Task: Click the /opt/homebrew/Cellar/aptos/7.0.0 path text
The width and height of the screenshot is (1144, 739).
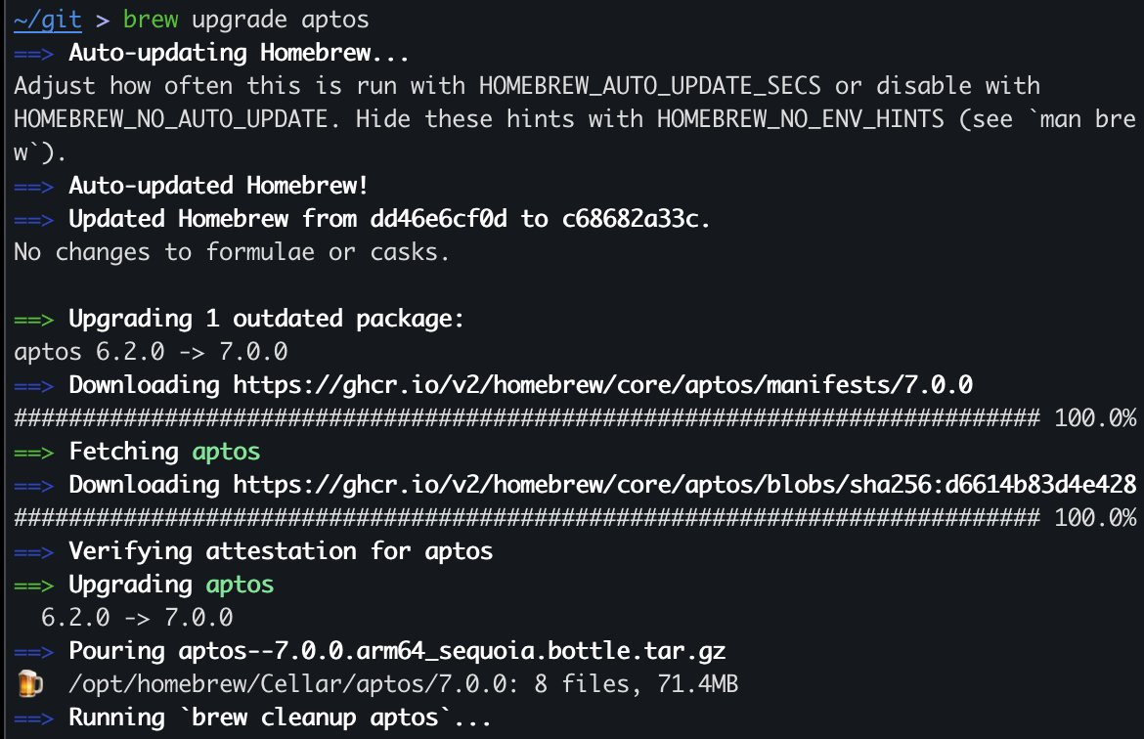Action: (x=287, y=683)
